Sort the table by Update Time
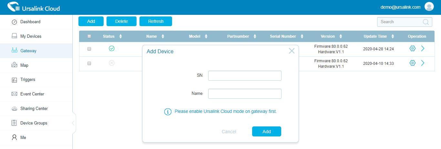Viewport: 441px width, 149px height. (393, 36)
